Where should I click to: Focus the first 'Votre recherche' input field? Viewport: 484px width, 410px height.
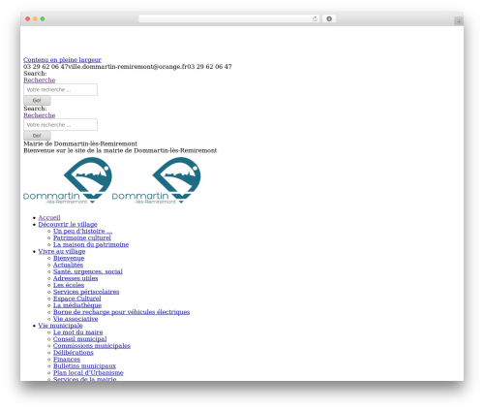click(x=60, y=90)
